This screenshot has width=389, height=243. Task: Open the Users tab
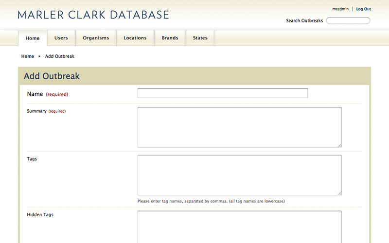click(x=61, y=38)
